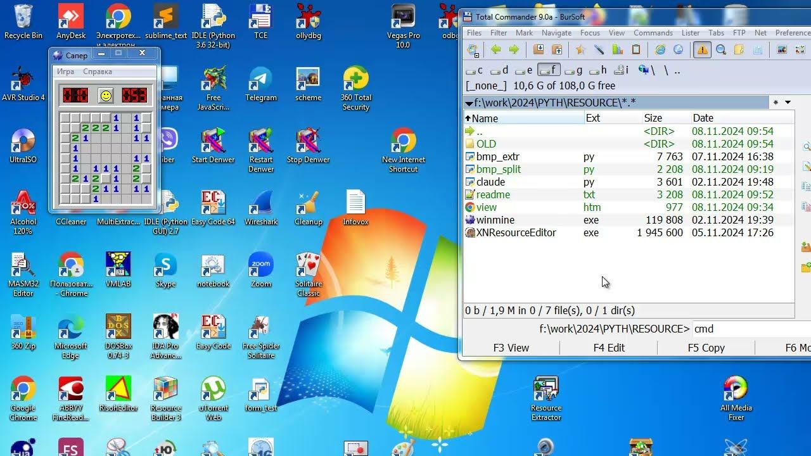Click the command line input field
This screenshot has height=456, width=811.
751,329
